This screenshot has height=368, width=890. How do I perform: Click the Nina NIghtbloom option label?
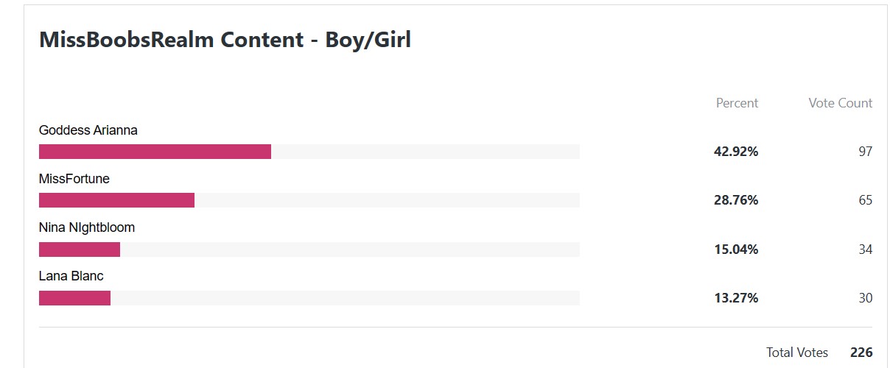(x=87, y=227)
